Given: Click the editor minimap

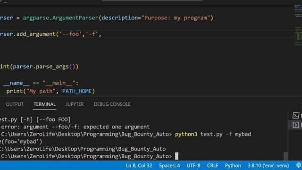Looking at the screenshot, I should (x=298, y=25).
